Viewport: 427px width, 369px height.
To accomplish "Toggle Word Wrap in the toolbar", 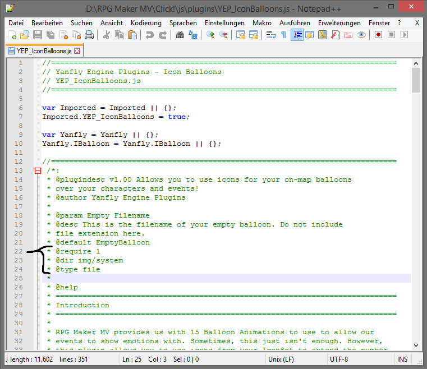I will (270, 35).
